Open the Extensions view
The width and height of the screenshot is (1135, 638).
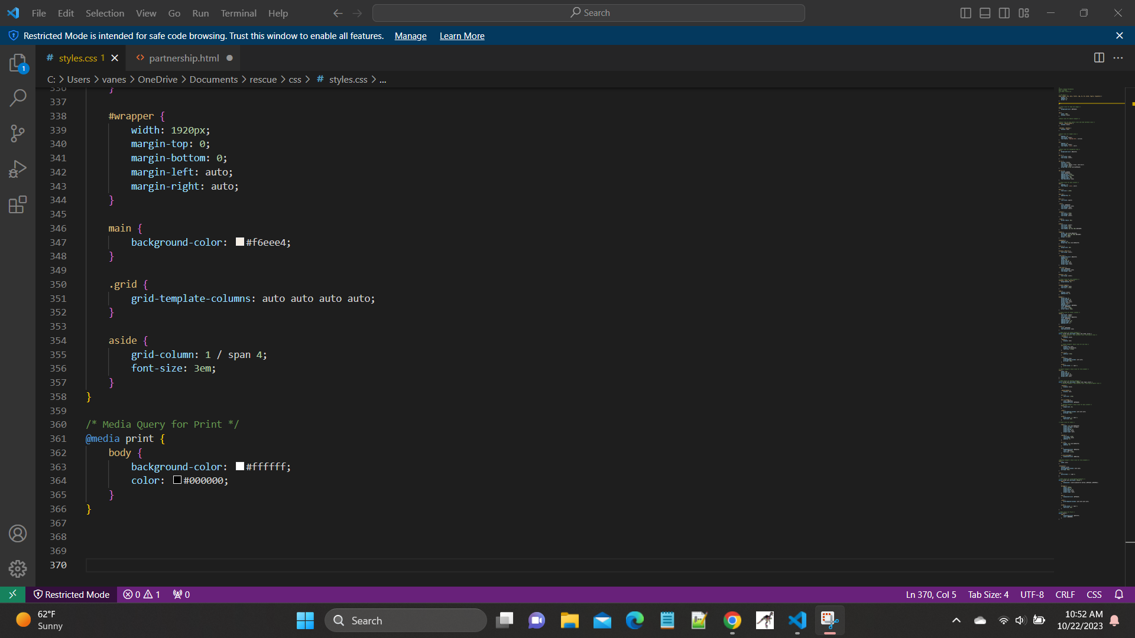point(18,204)
